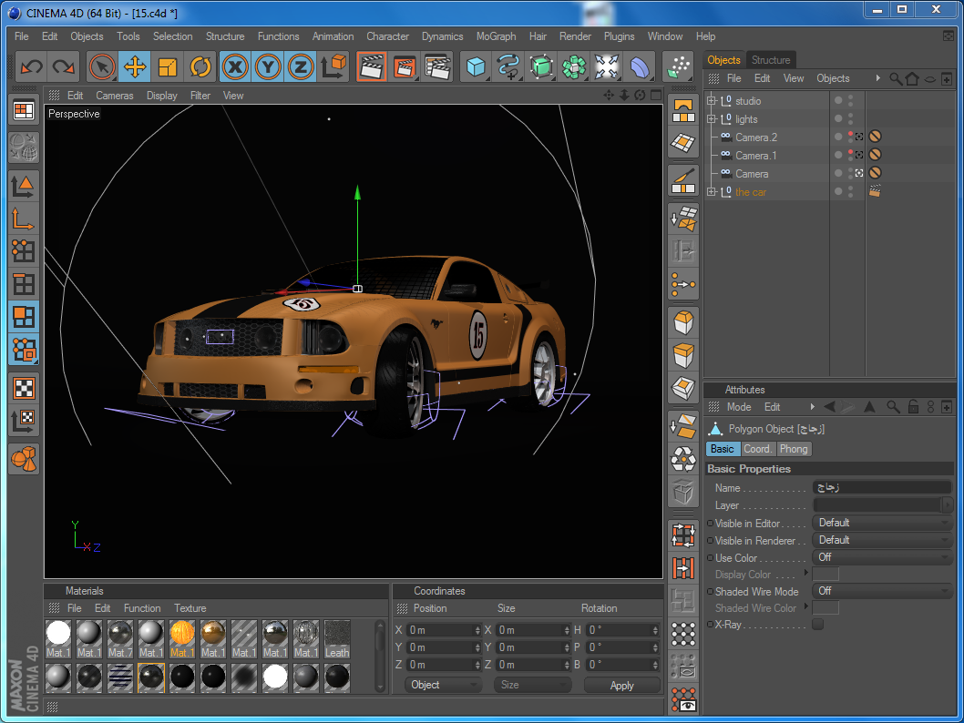Viewport: 964px width, 723px height.
Task: Render to Picture Viewer icon
Action: coord(404,66)
